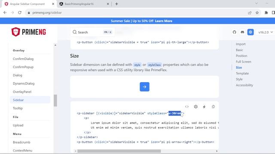Click the Overlay category heading
Viewport: 275px width, 154px height.
pyautogui.click(x=18, y=50)
